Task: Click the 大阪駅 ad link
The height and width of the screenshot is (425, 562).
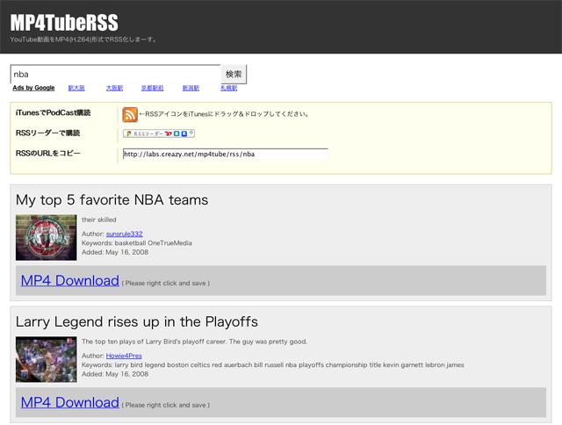Action: [114, 89]
